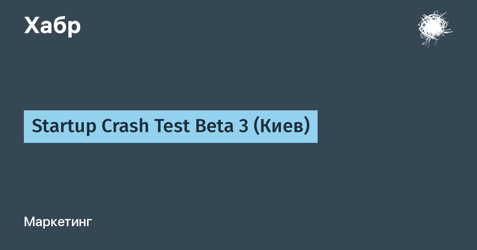Open the Хабр logo

(52, 26)
